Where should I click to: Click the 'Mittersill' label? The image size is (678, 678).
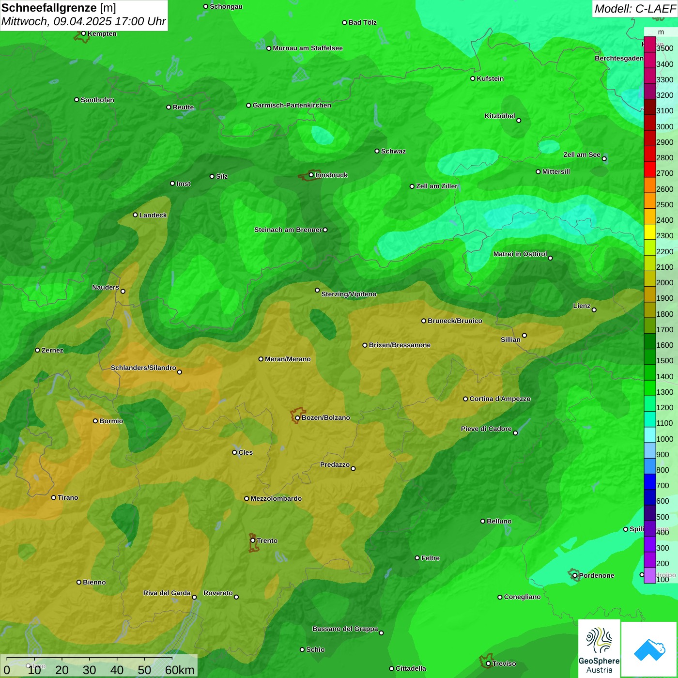coord(556,171)
